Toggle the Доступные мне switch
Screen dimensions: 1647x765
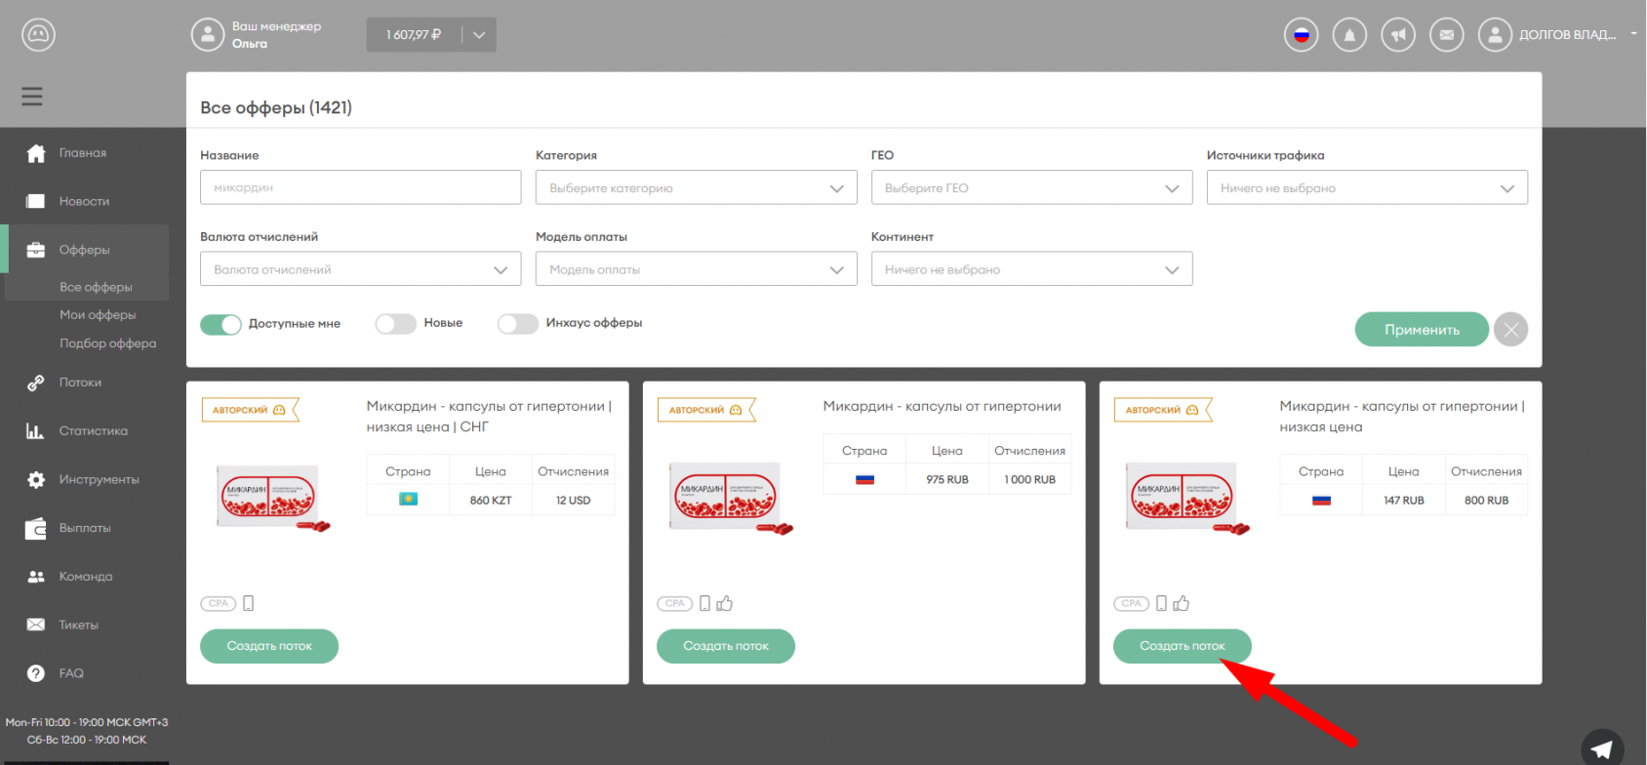[221, 324]
